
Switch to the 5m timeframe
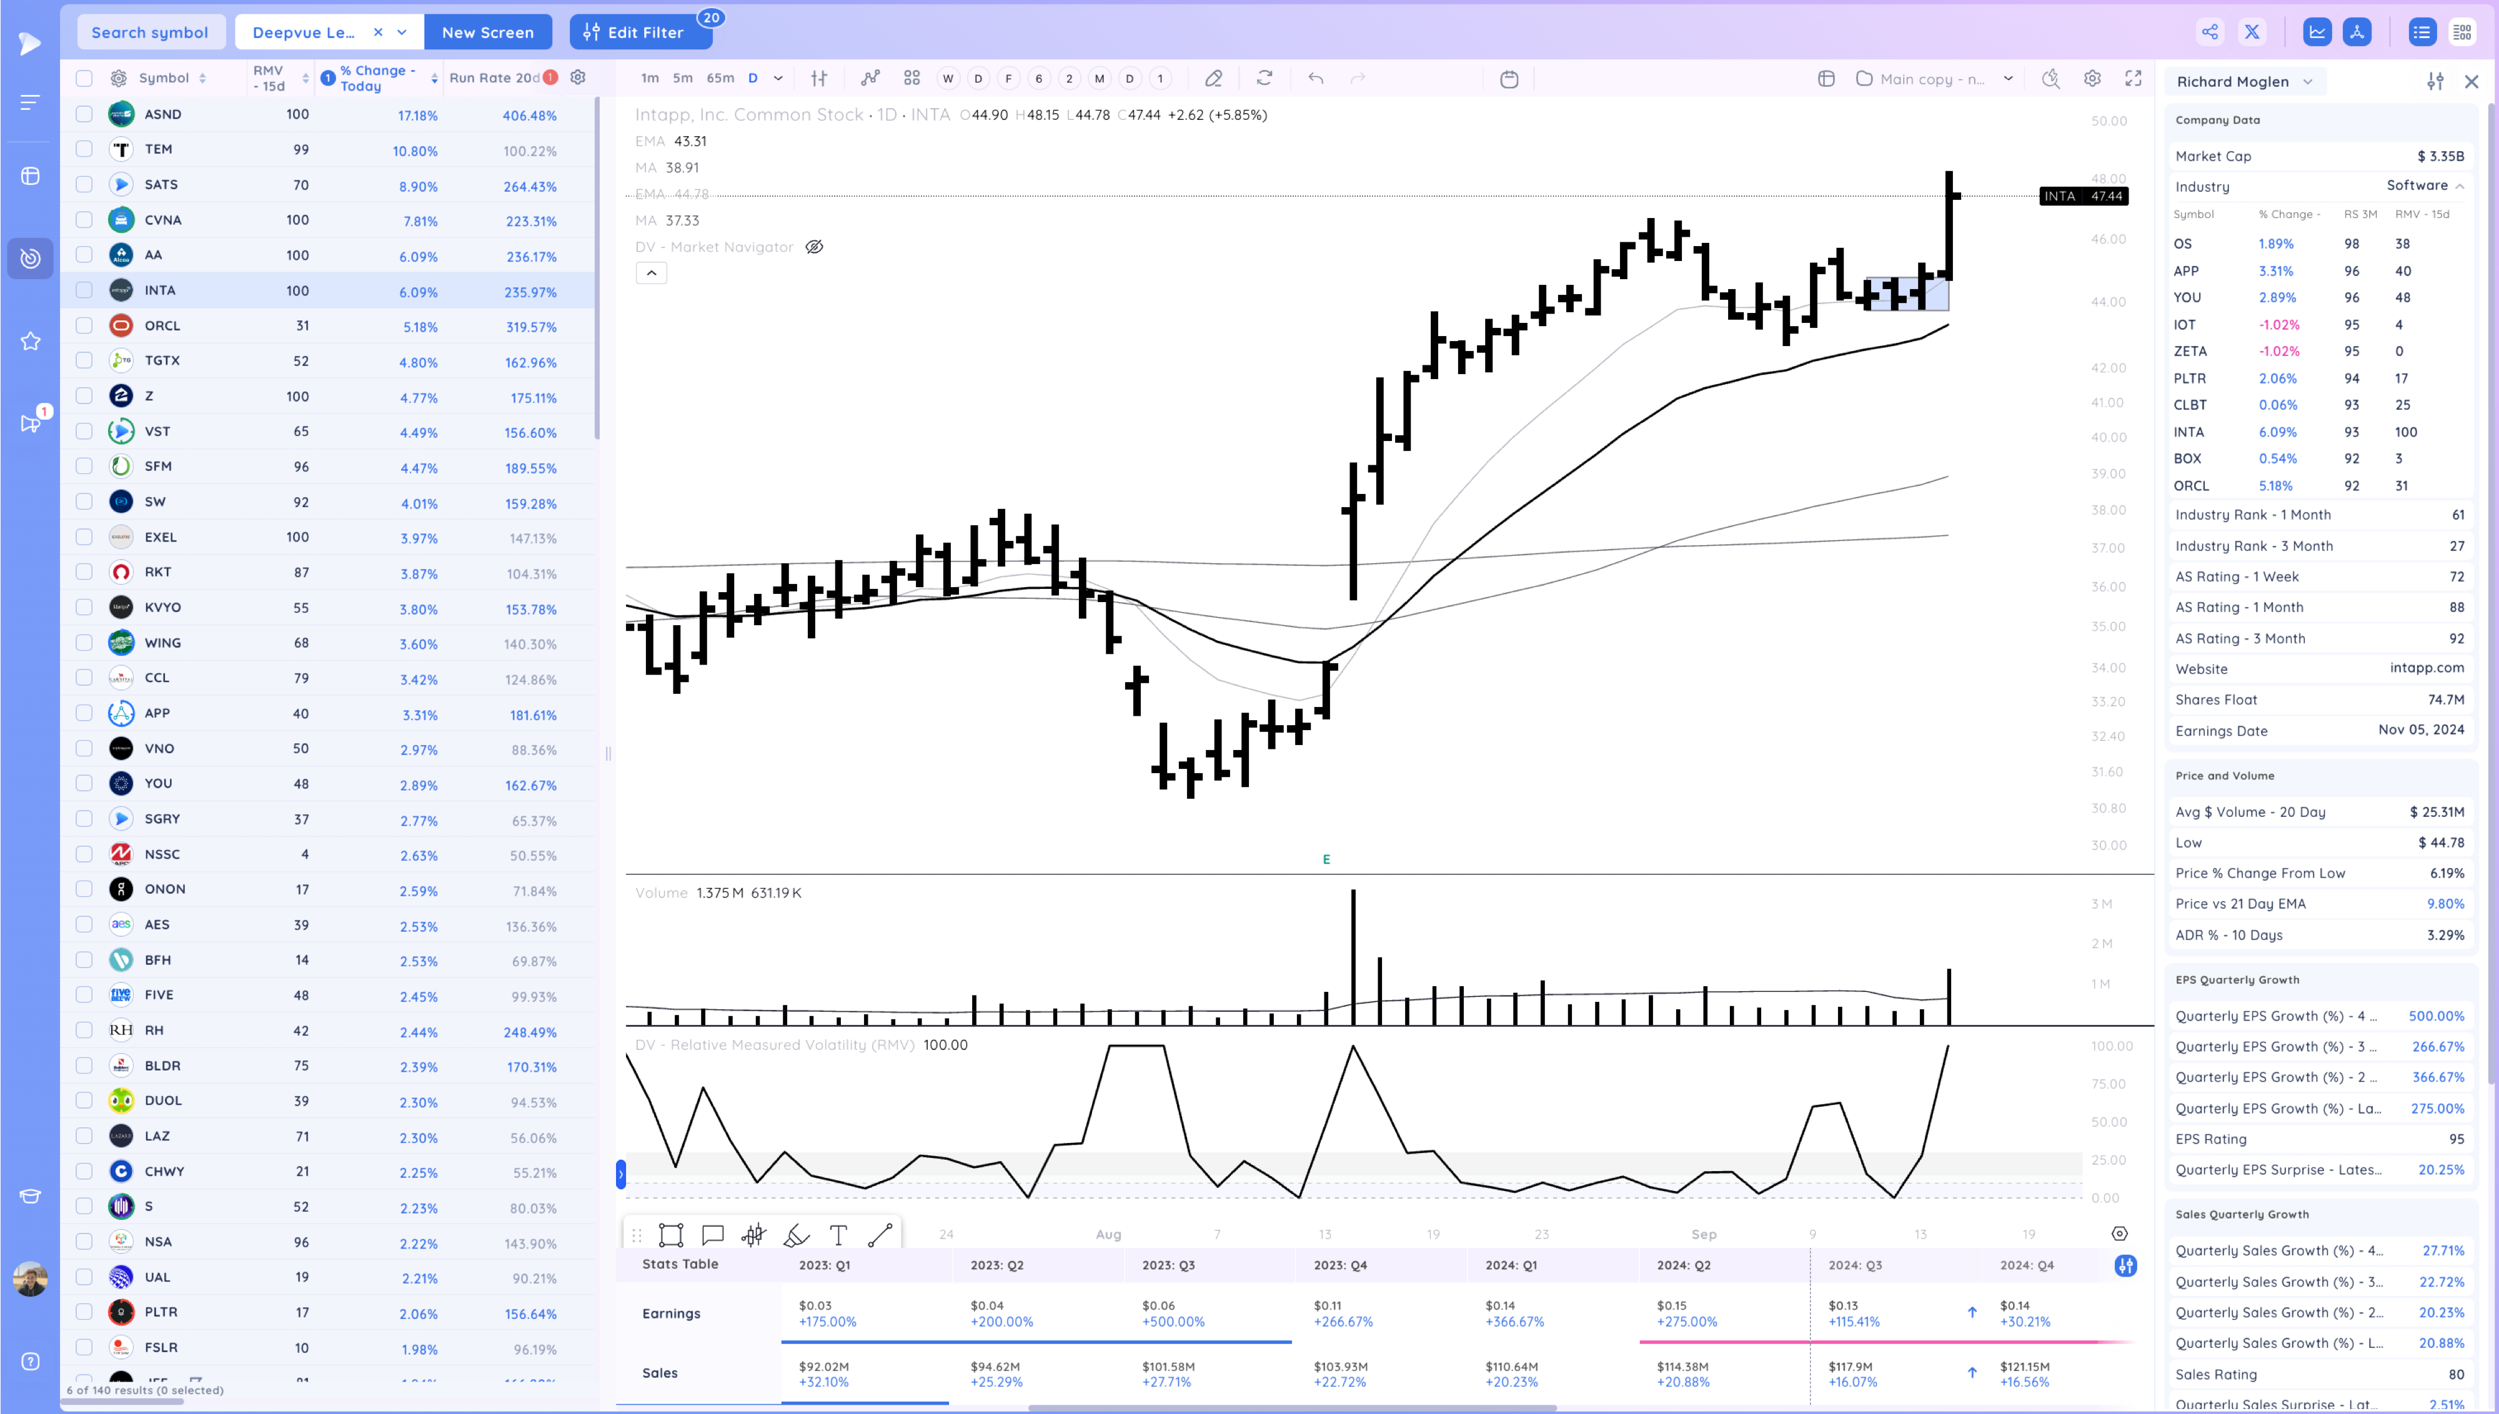683,79
